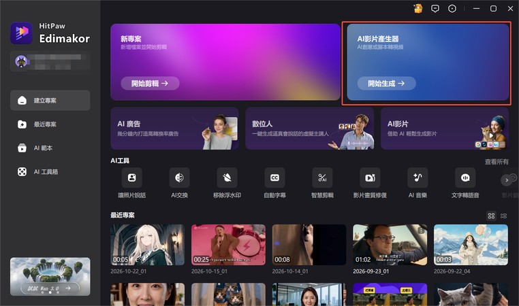Minimize the Edimakor window
Screen dimensions: 519x306
click(x=476, y=9)
